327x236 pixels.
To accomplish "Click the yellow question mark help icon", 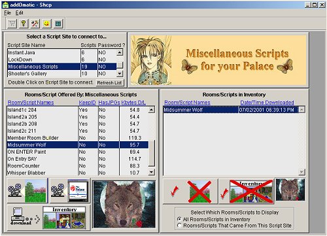I will [24, 24].
